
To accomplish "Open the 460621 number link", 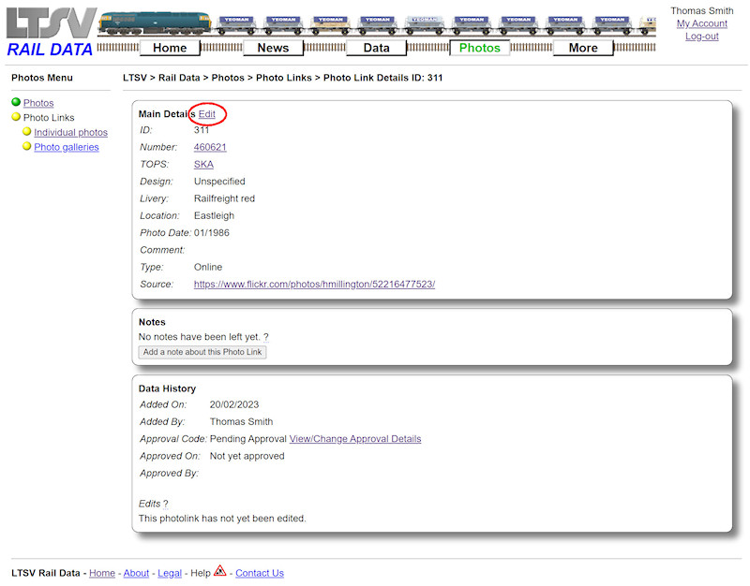I will coord(210,147).
